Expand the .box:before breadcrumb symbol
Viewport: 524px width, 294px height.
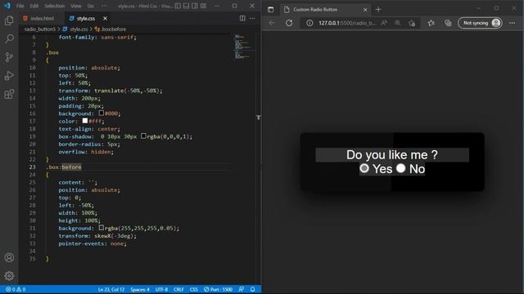pyautogui.click(x=111, y=29)
